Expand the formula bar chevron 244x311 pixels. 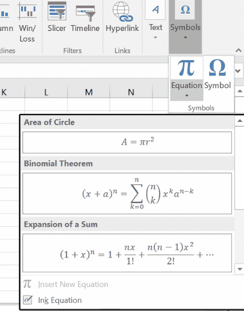238,70
